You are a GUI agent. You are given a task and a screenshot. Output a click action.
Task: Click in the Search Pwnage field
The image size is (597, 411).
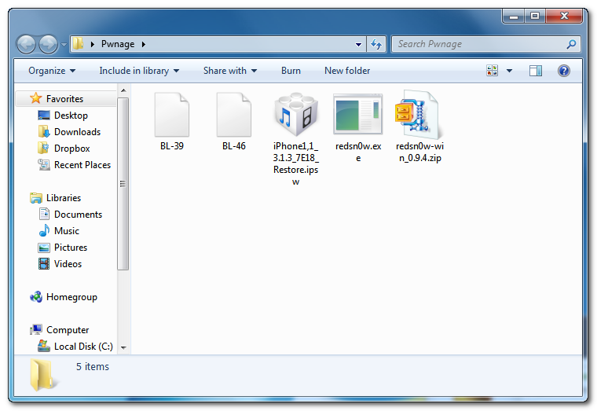479,44
